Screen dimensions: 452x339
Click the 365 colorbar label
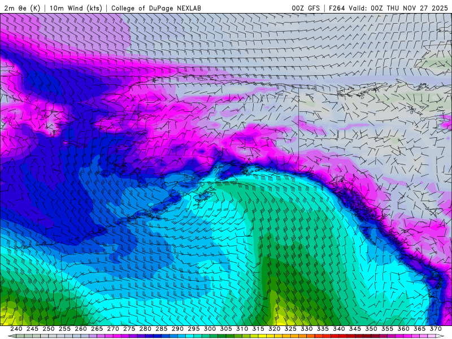[x=420, y=329]
